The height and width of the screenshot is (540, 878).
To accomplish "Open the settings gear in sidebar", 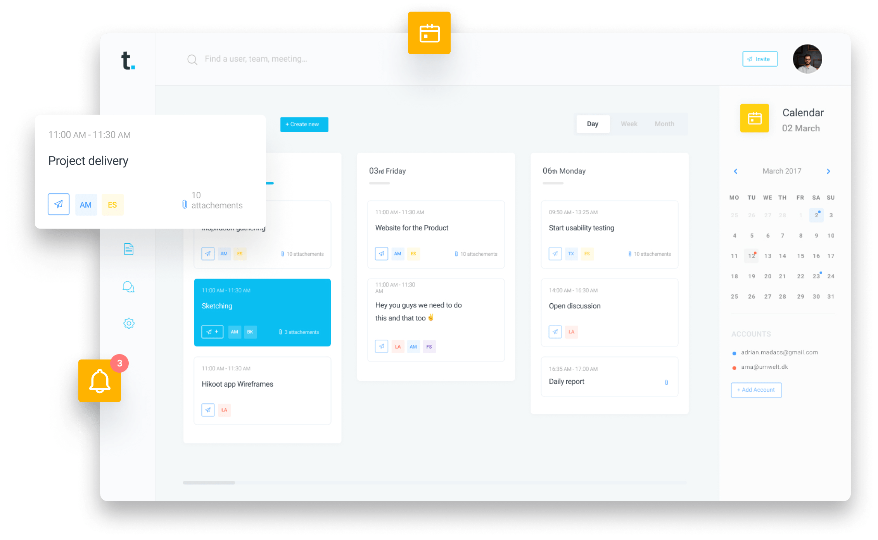I will click(129, 323).
